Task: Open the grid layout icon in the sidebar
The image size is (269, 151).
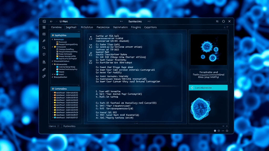Action: [44, 34]
